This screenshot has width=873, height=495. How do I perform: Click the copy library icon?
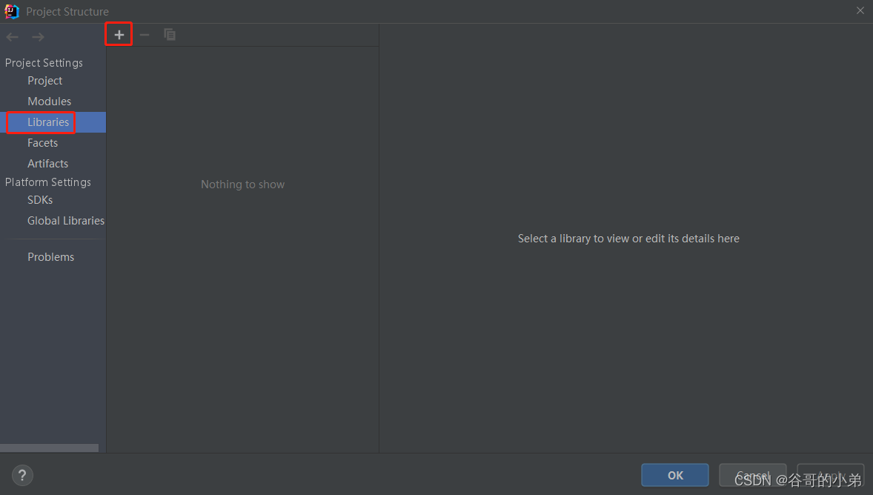pyautogui.click(x=170, y=35)
